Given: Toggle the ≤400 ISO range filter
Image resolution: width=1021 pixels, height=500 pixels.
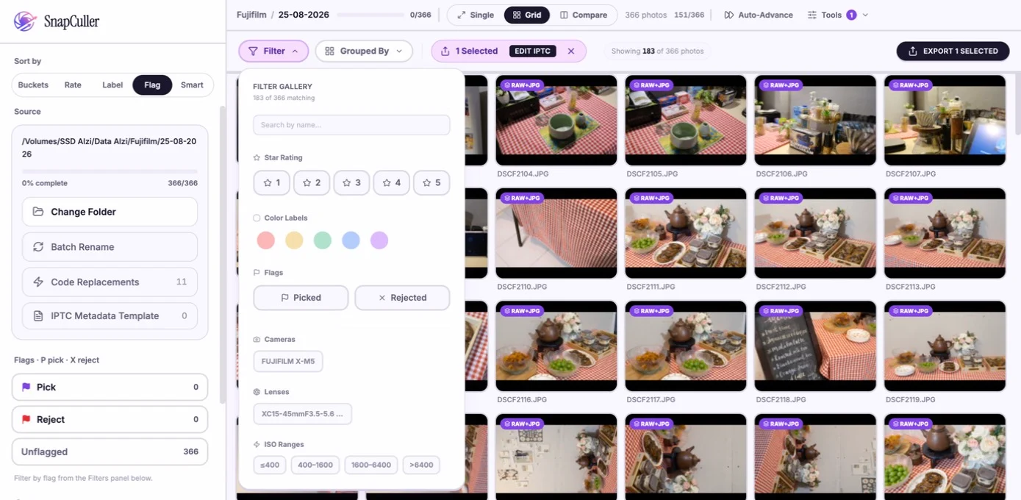Looking at the screenshot, I should click(x=271, y=465).
